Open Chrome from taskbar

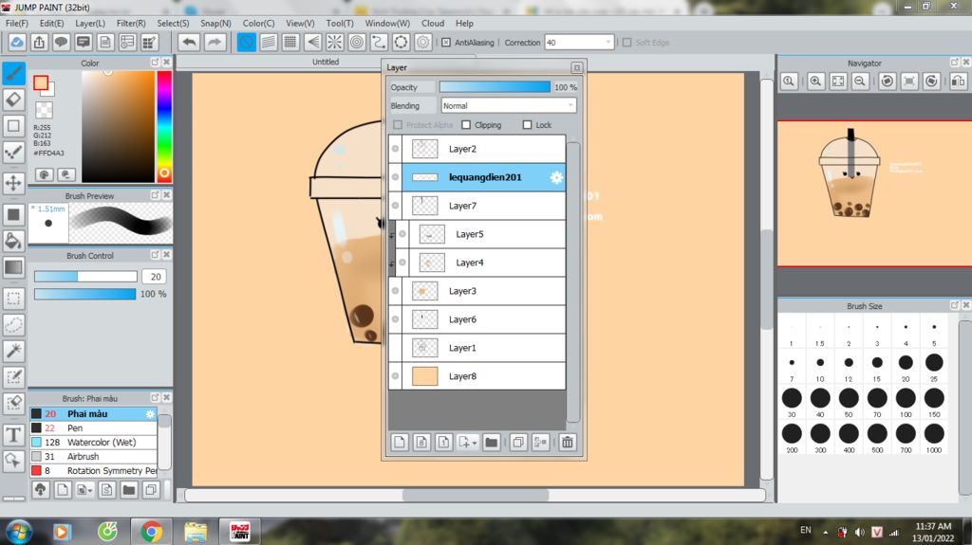tap(151, 532)
